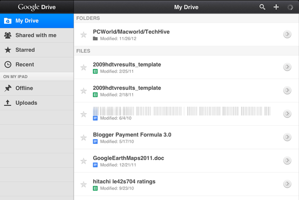Click the Recent clock icon
The image size is (299, 200).
[8, 64]
